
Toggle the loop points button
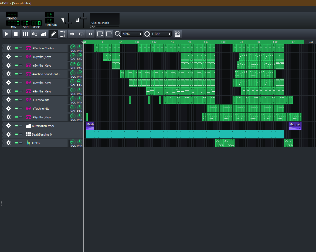81,34
